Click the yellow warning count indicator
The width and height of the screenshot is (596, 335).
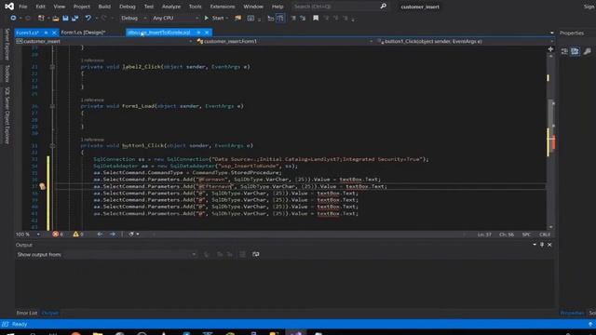coord(78,234)
